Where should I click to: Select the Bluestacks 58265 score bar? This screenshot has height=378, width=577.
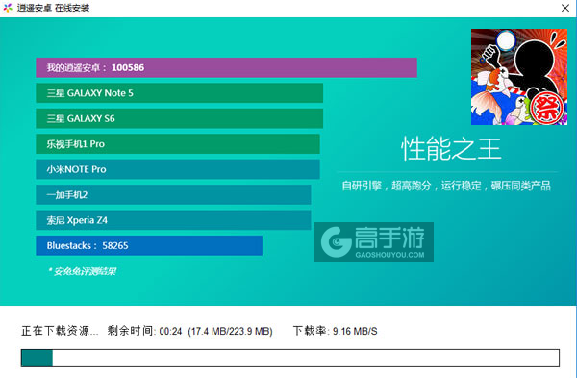(149, 245)
